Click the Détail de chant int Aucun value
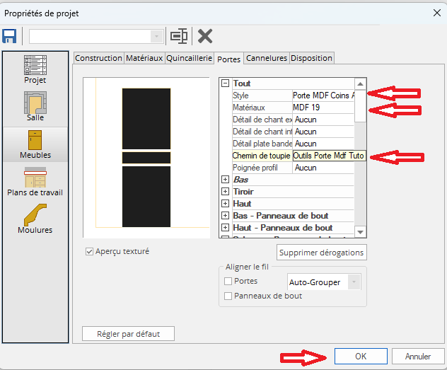 pos(323,132)
